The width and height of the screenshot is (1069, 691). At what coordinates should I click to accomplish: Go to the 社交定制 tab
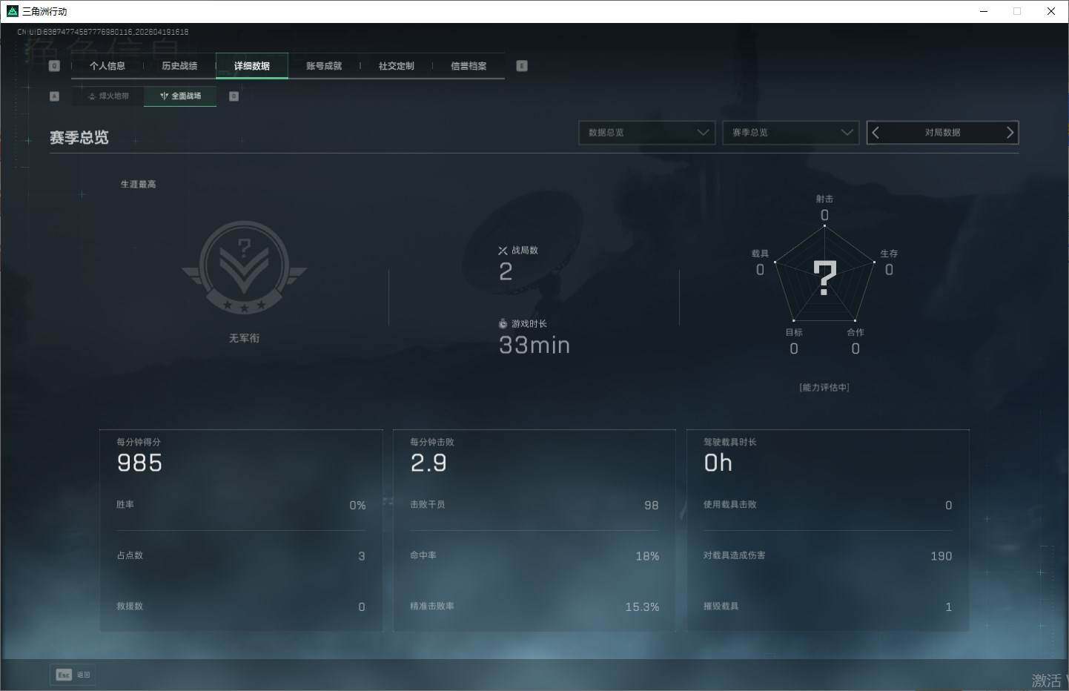[396, 66]
